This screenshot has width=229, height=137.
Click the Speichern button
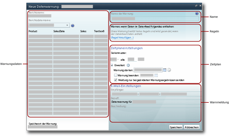click(176, 127)
